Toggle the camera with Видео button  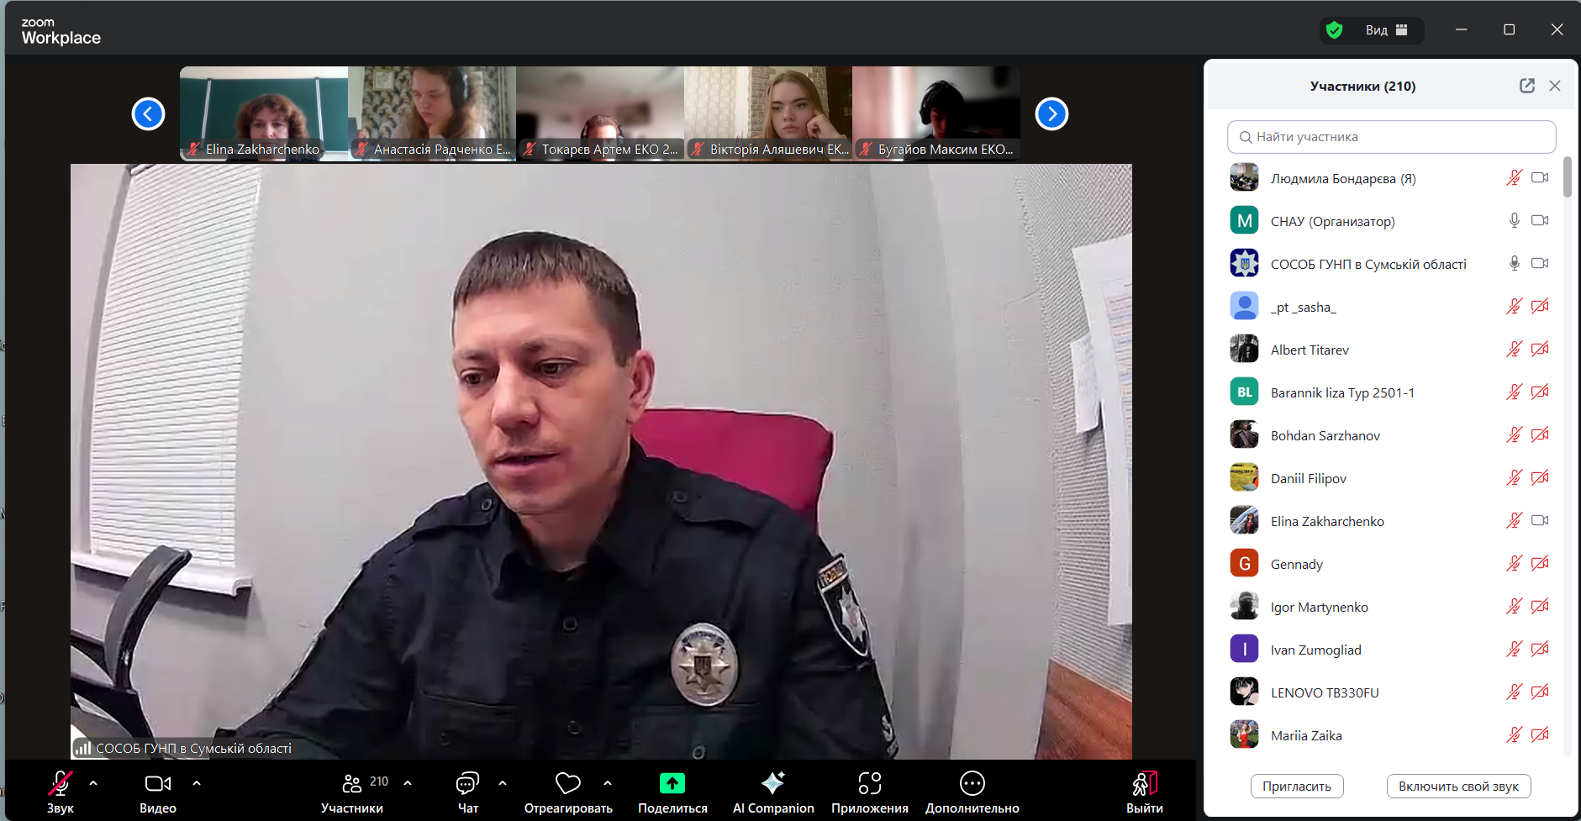point(157,784)
